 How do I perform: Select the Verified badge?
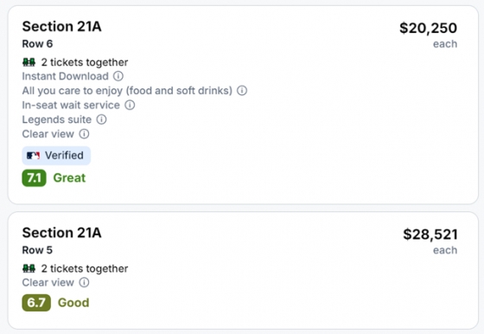(x=56, y=156)
